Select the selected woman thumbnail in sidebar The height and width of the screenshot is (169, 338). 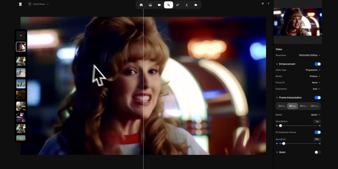(21, 47)
